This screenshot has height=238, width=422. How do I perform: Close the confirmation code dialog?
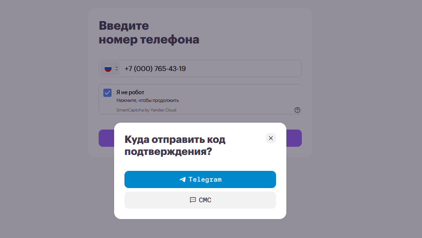pos(271,138)
